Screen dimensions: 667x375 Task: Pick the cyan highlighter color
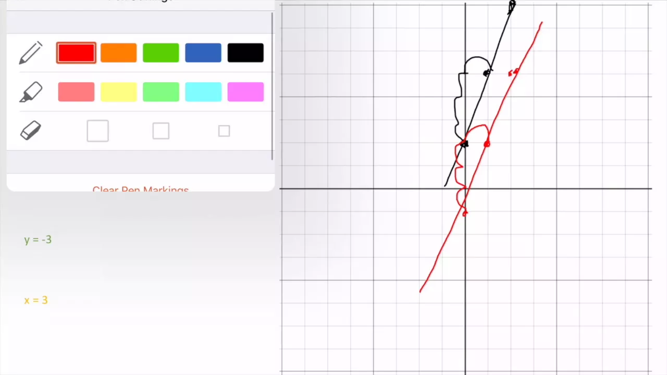(203, 92)
